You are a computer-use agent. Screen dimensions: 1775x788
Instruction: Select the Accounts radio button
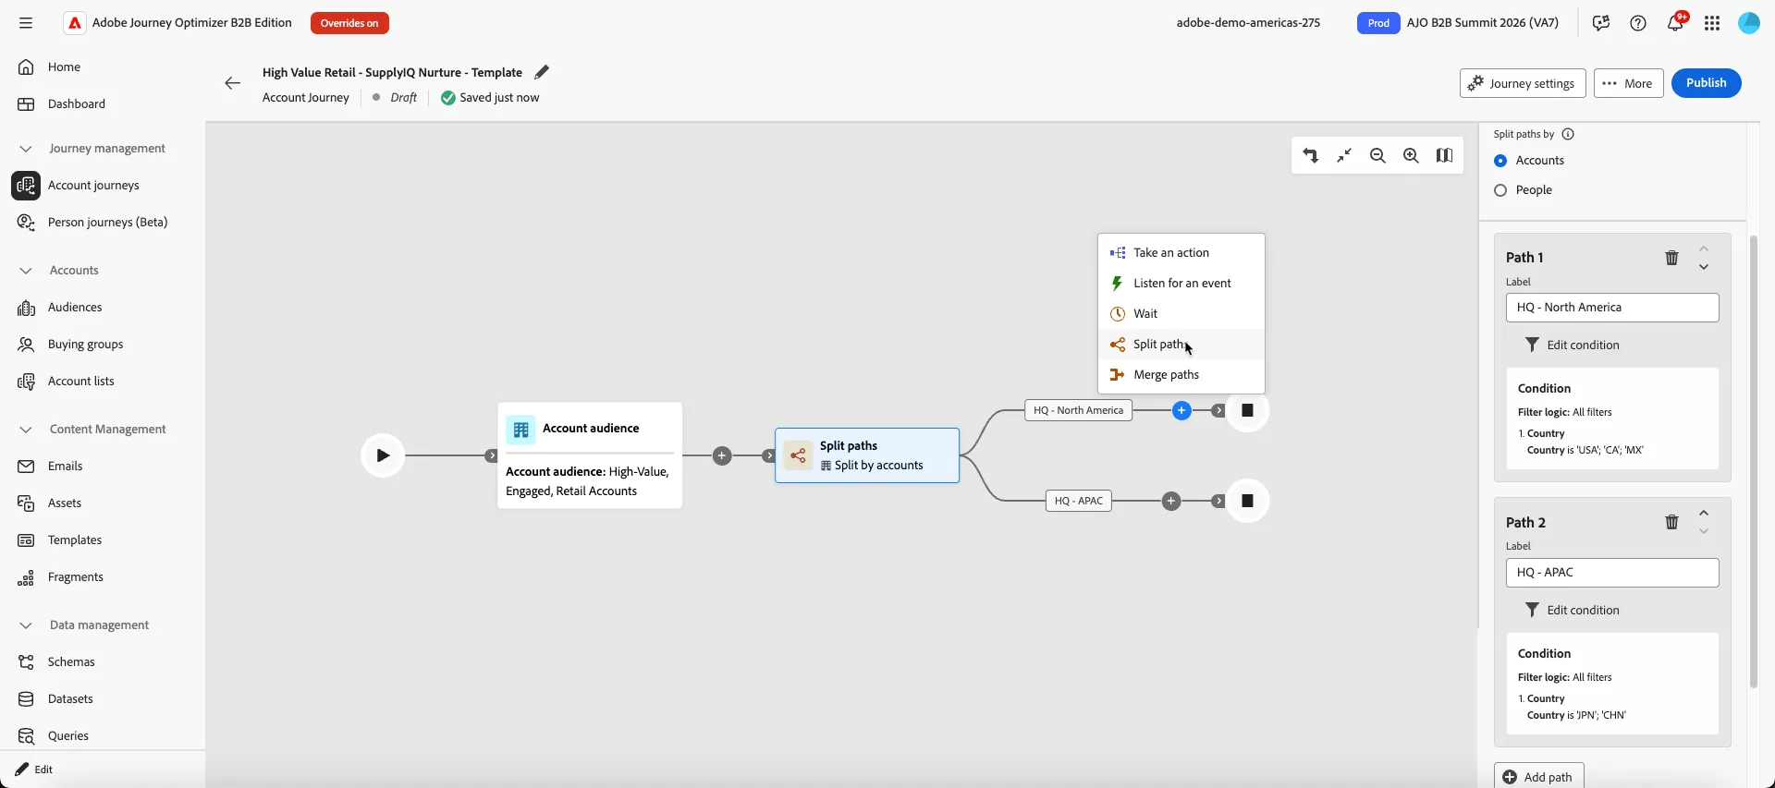click(1500, 161)
